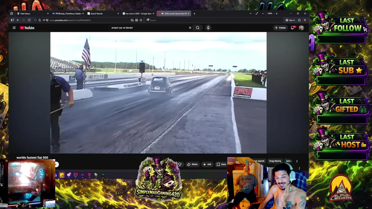The width and height of the screenshot is (372, 209).
Task: Open the S logo taskbar icon
Action: [96, 175]
